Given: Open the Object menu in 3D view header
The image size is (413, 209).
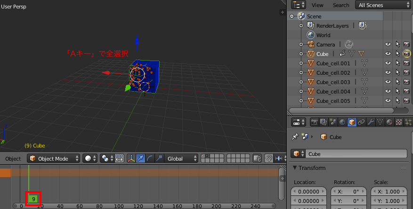Looking at the screenshot, I should coord(13,159).
